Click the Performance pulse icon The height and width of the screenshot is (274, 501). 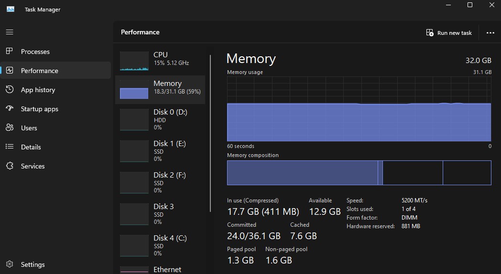pos(10,70)
